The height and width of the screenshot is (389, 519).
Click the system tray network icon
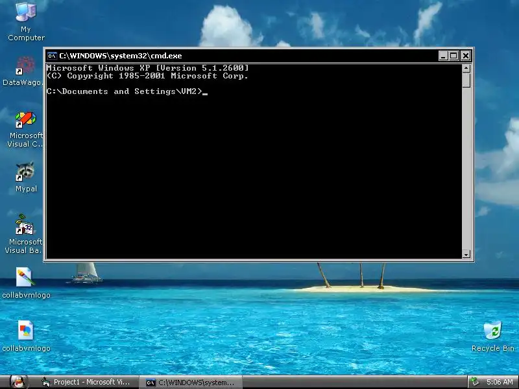[x=475, y=382]
